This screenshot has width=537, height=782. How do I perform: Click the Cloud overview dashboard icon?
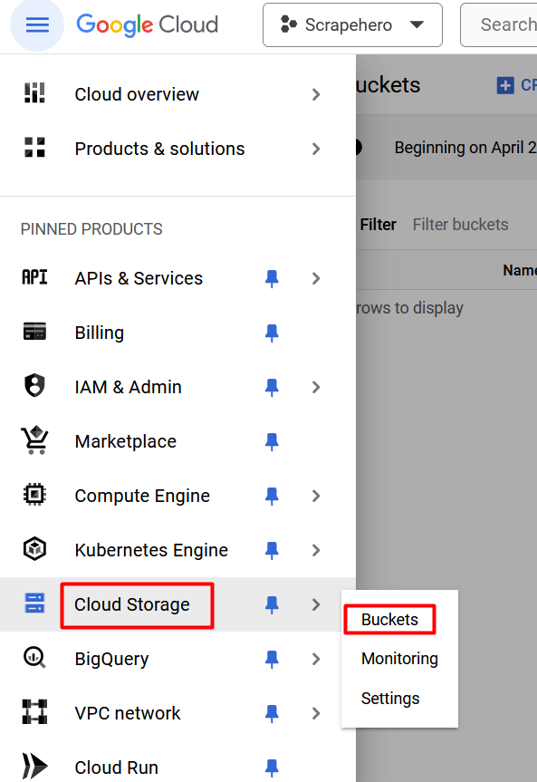(34, 92)
